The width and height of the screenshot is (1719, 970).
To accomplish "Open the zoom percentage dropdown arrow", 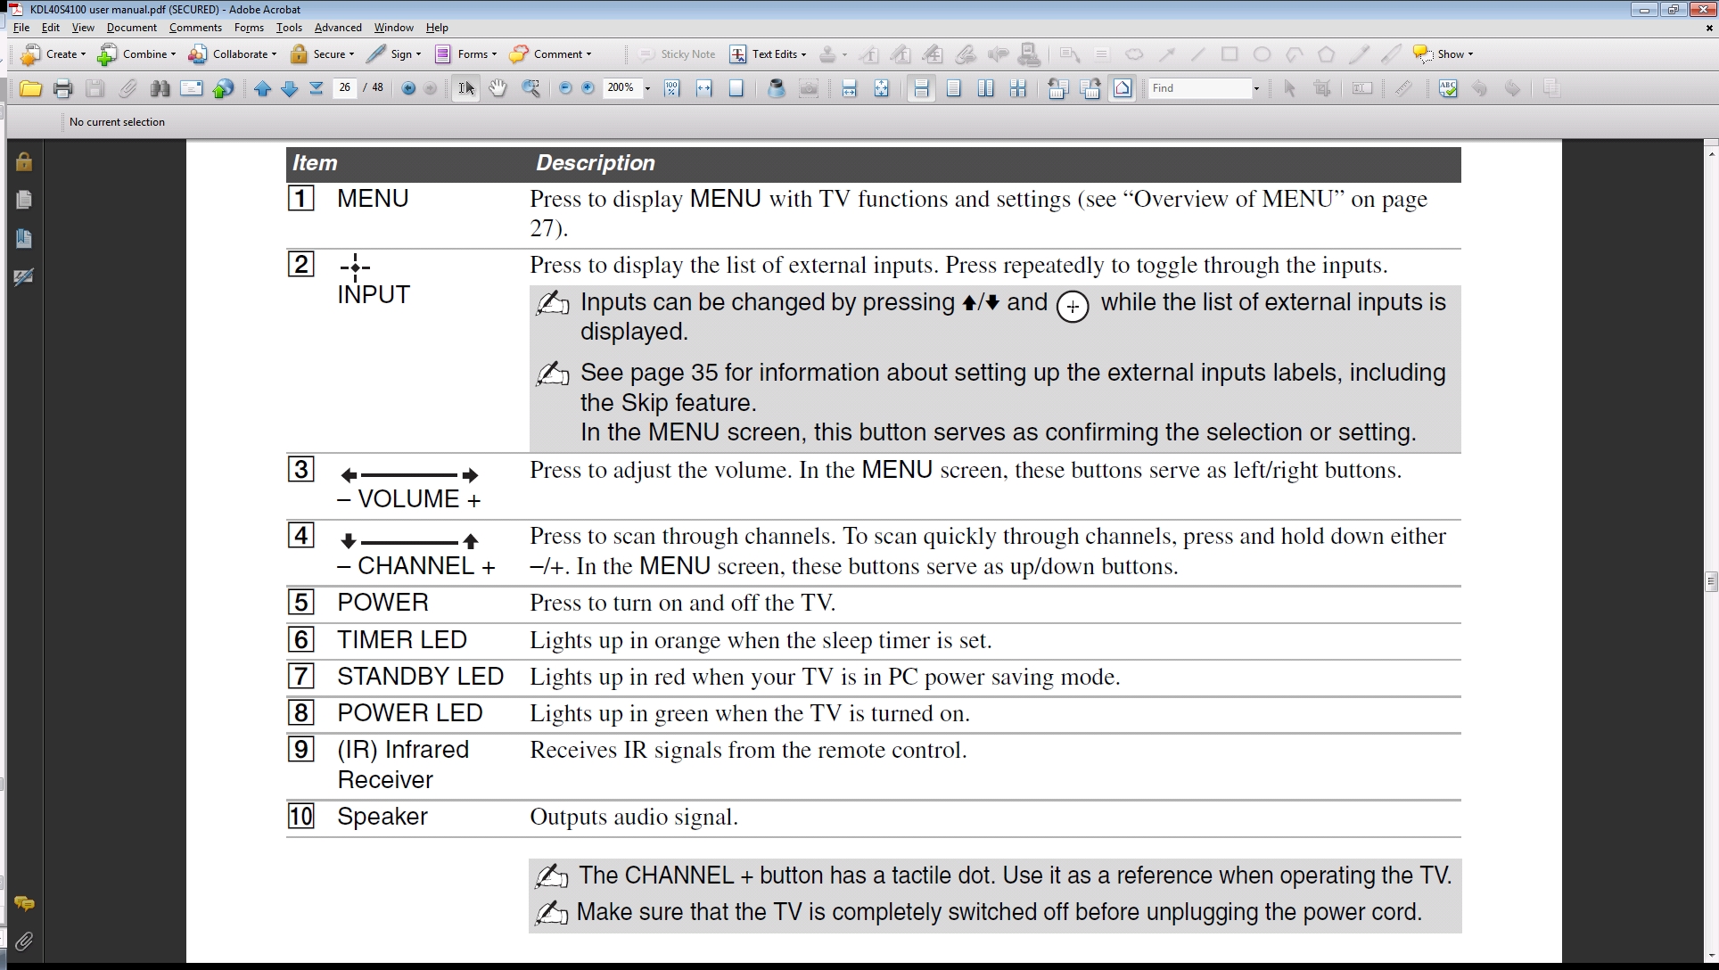I will click(x=647, y=88).
